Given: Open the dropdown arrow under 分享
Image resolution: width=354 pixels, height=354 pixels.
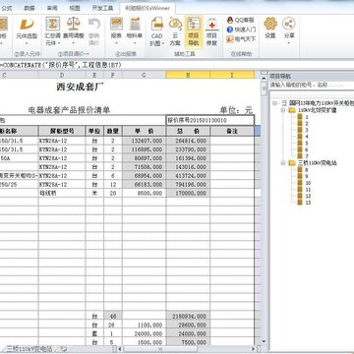Looking at the screenshot, I should tap(289, 43).
